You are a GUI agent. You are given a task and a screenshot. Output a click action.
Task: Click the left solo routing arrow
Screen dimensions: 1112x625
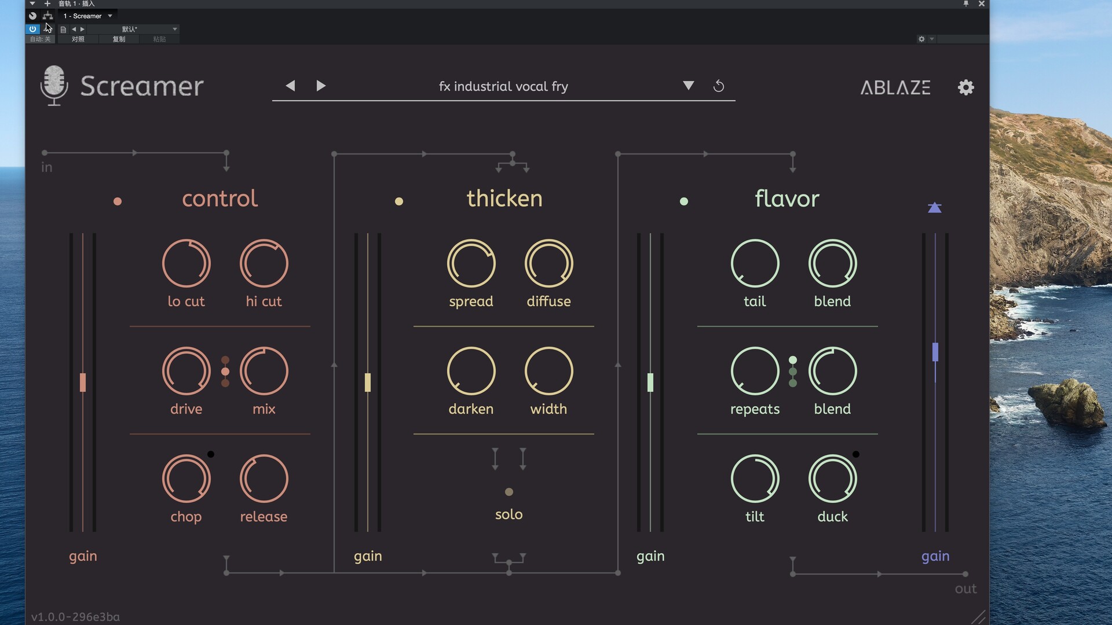(495, 458)
